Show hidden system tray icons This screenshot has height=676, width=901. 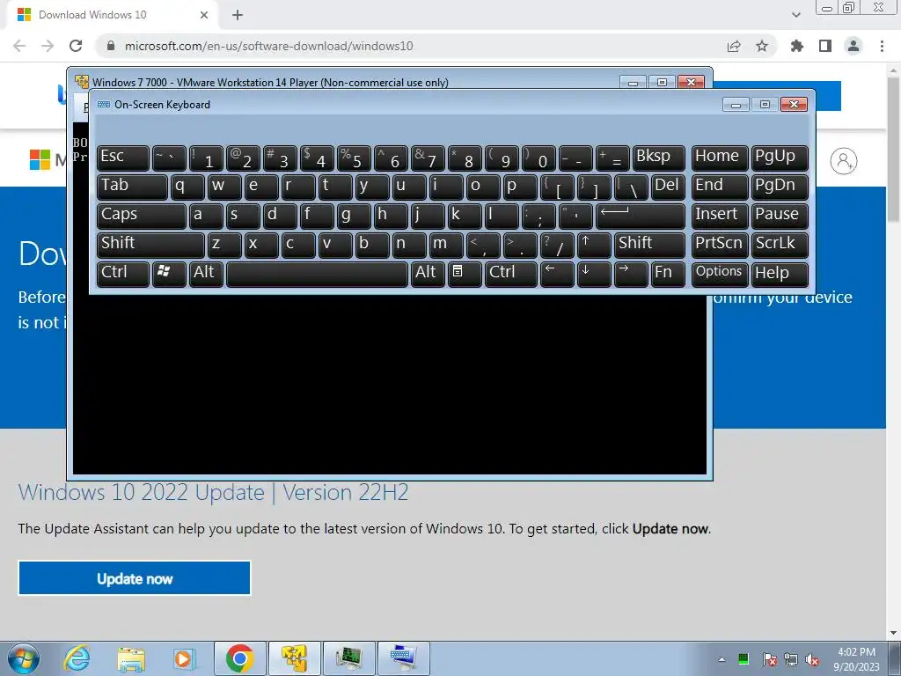tap(722, 659)
